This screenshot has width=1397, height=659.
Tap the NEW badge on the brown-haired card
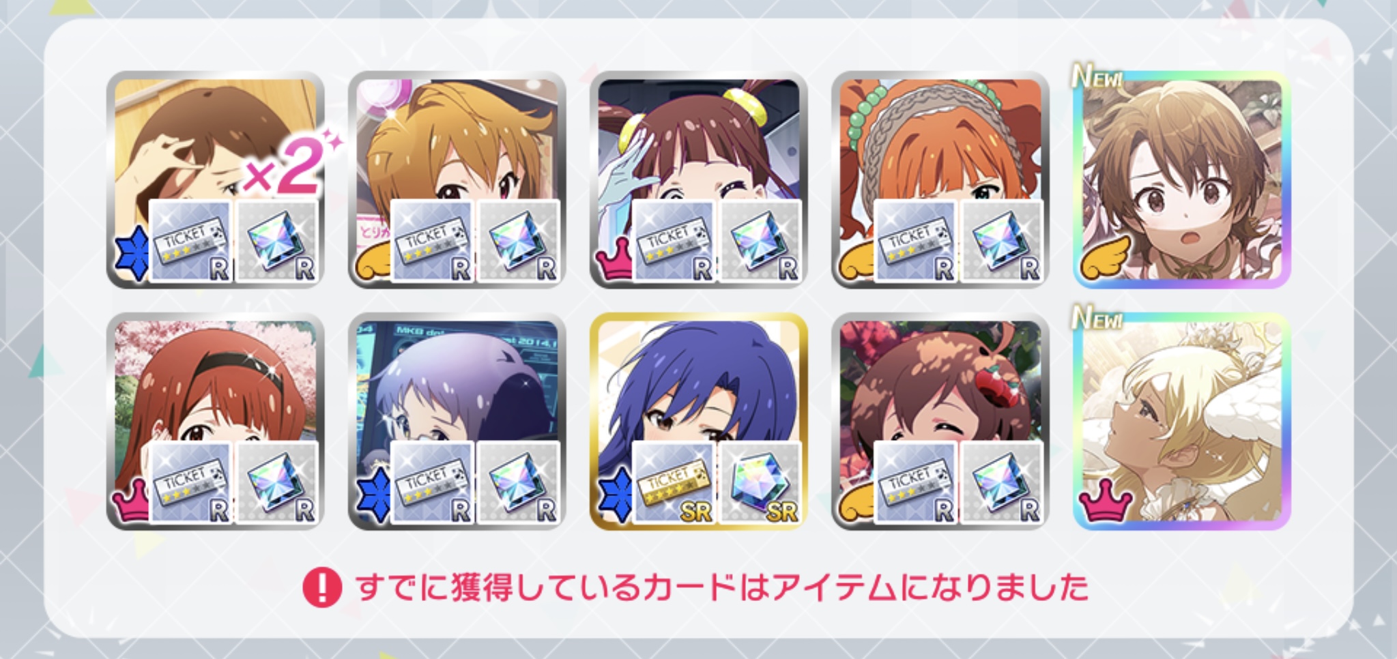pyautogui.click(x=1097, y=76)
